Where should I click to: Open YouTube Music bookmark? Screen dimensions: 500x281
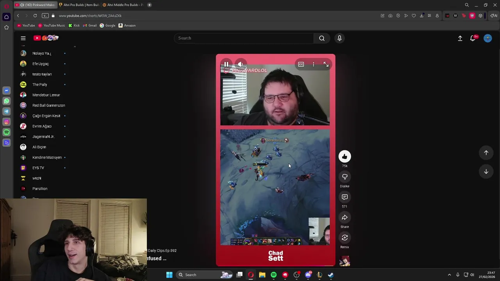52,25
